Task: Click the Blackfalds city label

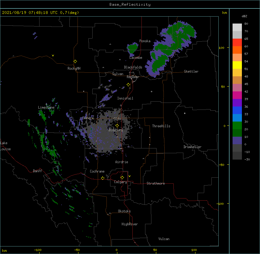Action: point(133,67)
